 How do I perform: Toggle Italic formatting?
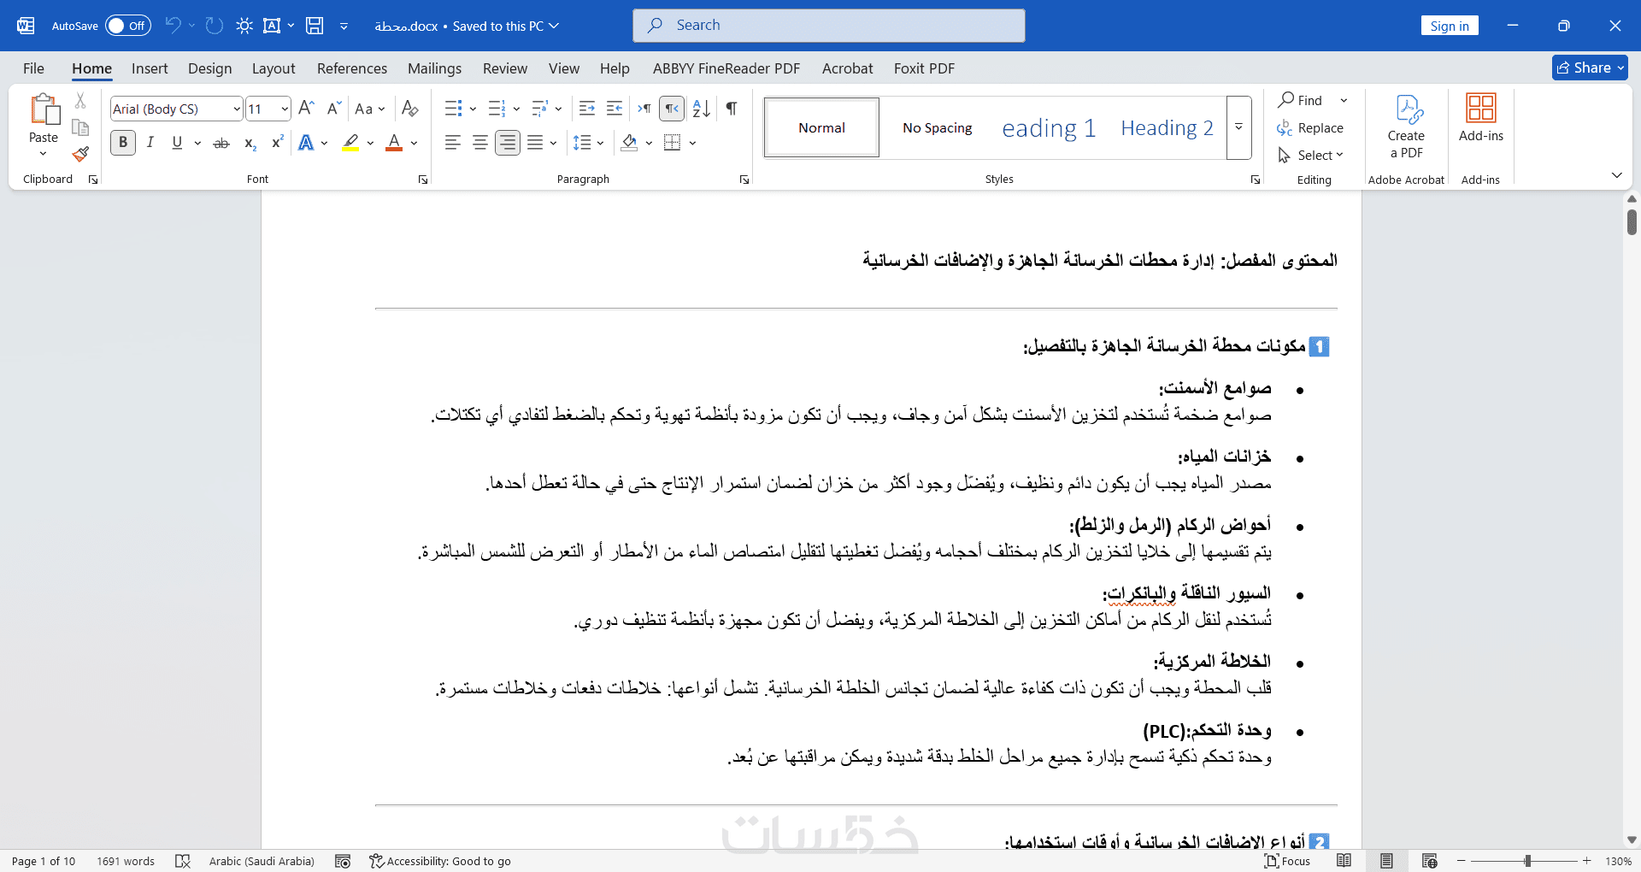150,143
